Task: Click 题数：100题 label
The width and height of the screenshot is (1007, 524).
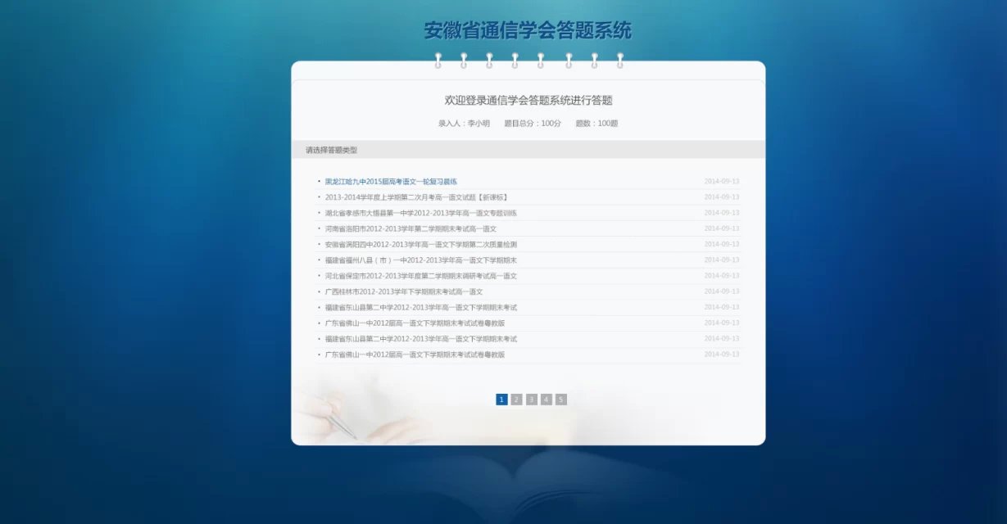Action: 596,124
